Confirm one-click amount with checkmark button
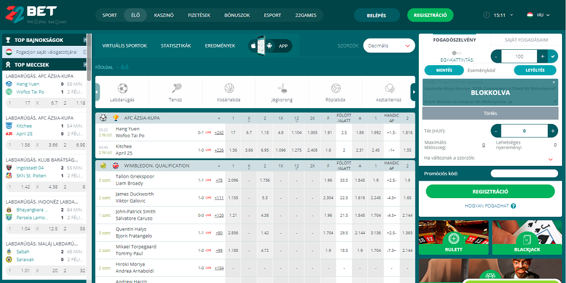Viewport: 566px width, 283px height. (x=553, y=57)
